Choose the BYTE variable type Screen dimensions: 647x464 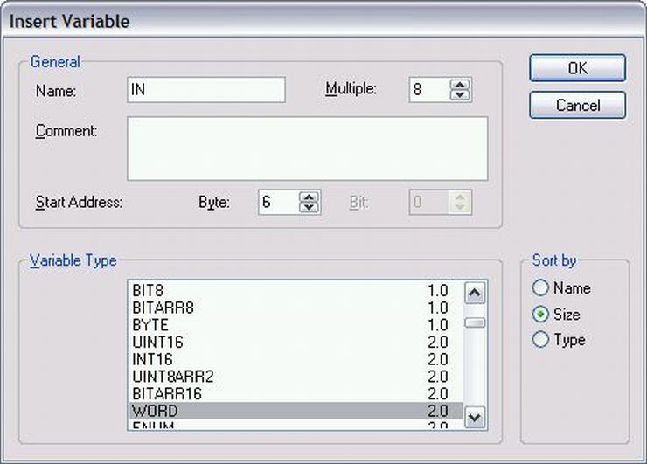296,325
